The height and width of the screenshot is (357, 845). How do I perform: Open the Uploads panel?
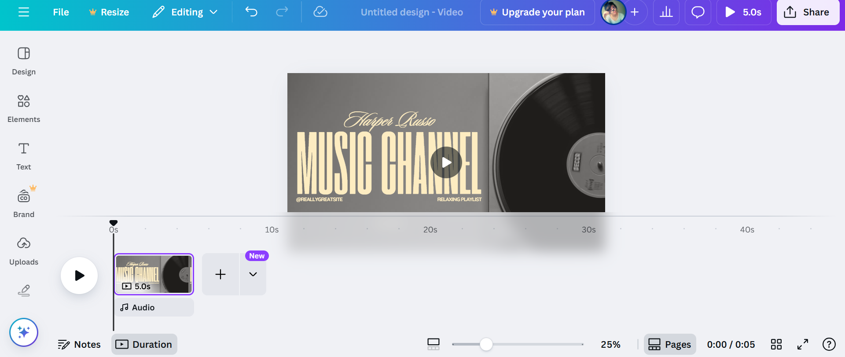24,251
